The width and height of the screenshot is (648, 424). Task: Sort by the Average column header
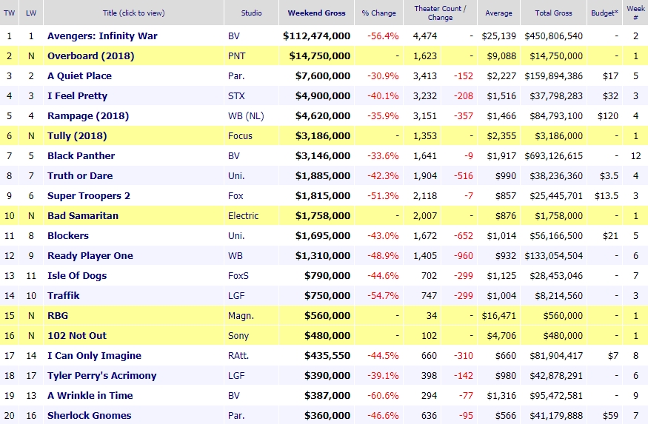(x=498, y=13)
